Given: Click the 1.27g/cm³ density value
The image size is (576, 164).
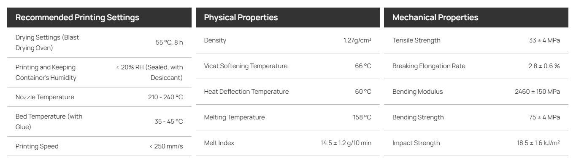Looking at the screenshot, I should coord(357,40).
